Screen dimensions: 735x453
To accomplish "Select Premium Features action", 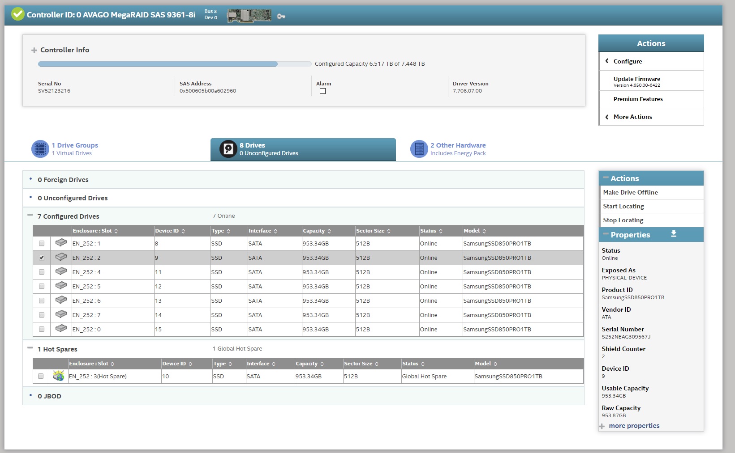I will click(x=651, y=99).
